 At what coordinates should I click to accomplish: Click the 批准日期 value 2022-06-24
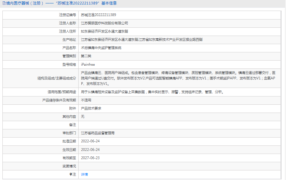(90, 141)
